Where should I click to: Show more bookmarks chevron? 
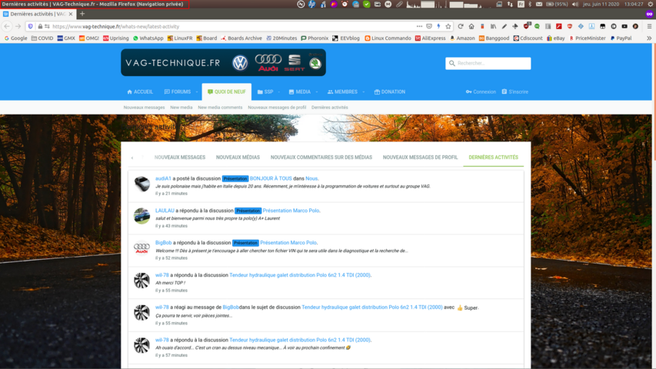[x=649, y=38]
